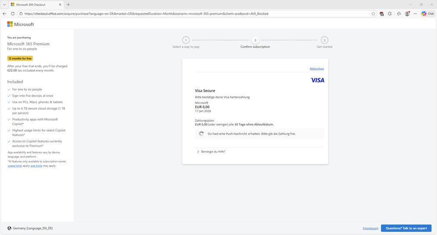Expand Benötigst du Hilfe? section
Viewport: 437px width, 235px height.
tap(211, 152)
